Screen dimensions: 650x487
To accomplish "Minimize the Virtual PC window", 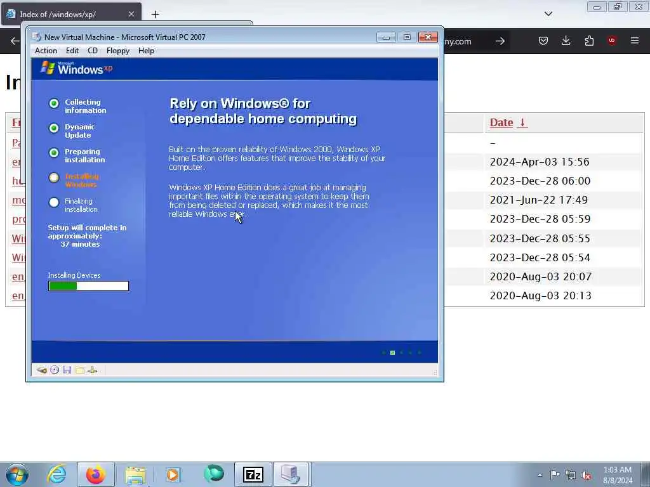I will pos(386,37).
